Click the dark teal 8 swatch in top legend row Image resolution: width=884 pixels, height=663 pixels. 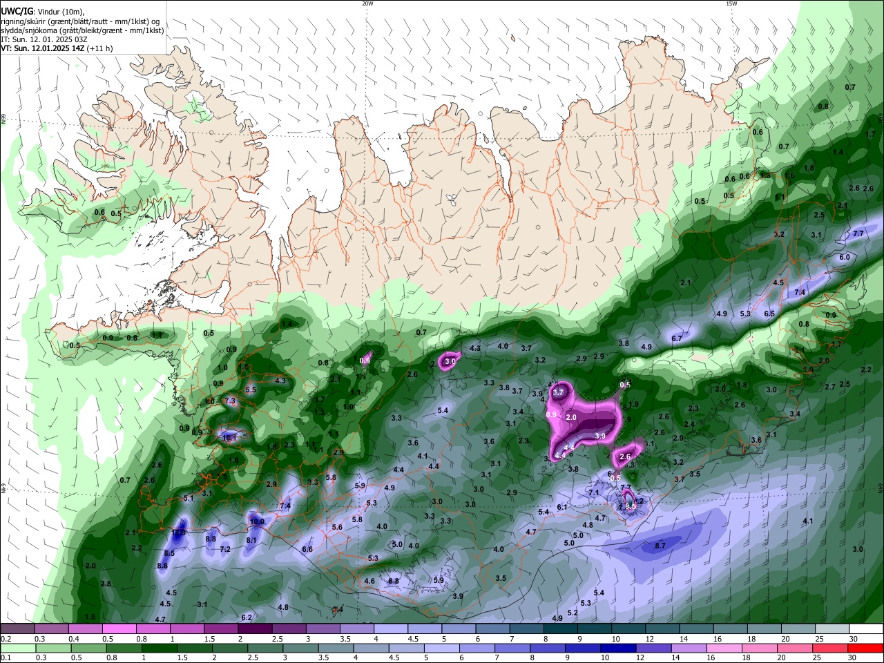click(561, 628)
